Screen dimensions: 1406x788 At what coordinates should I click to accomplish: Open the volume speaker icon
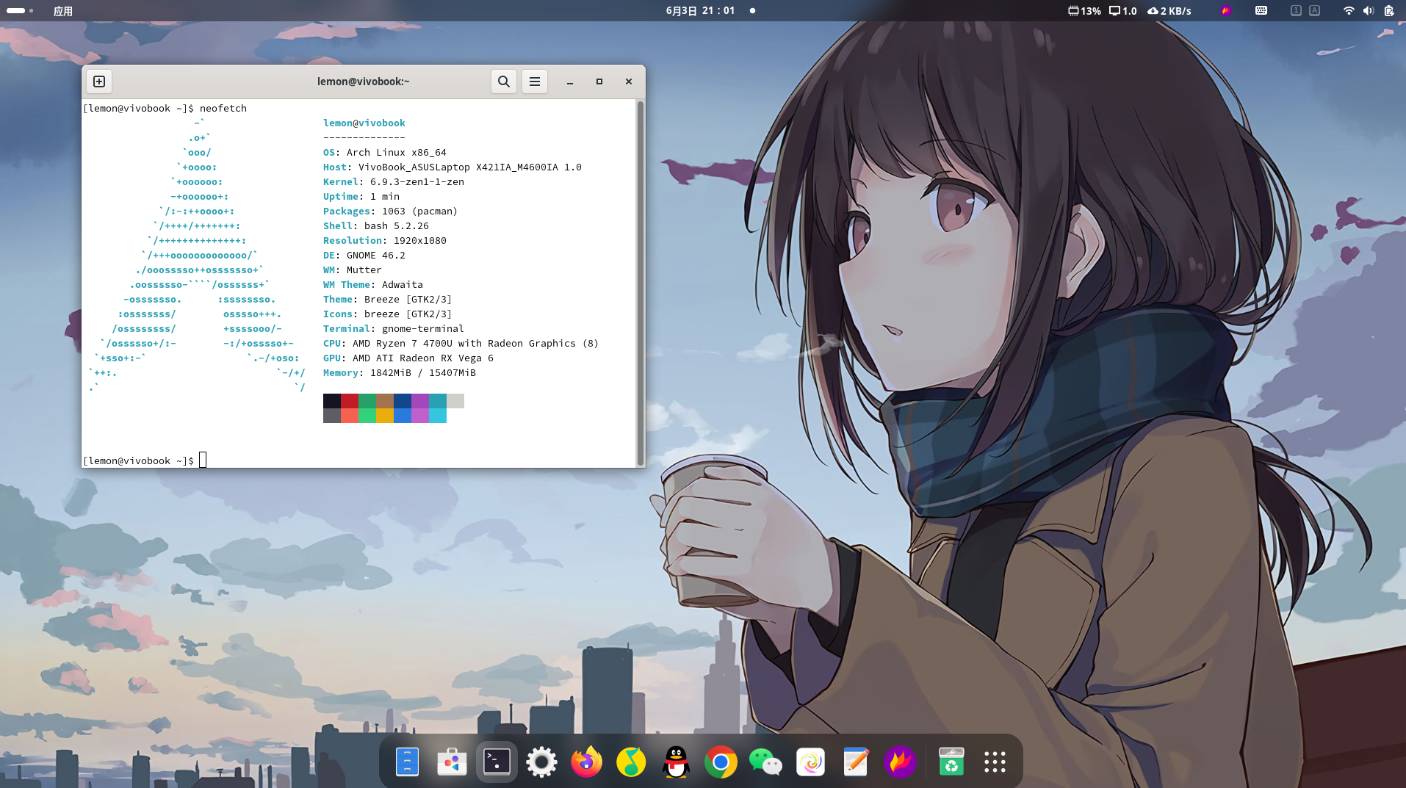point(1369,10)
